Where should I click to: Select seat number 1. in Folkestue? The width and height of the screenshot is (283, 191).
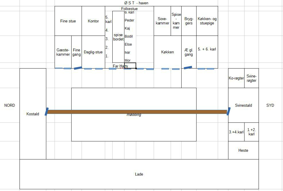(107, 56)
